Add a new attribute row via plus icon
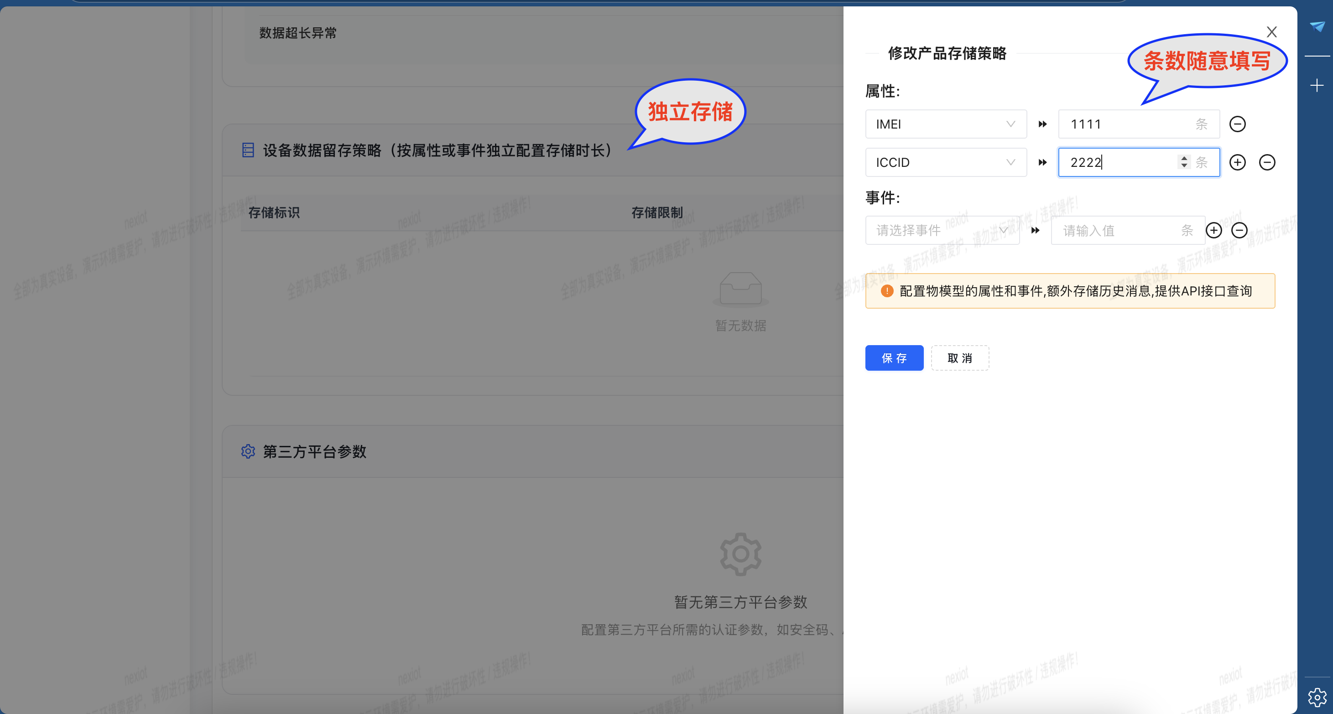Screen dimensions: 1333x714 [x=1238, y=162]
